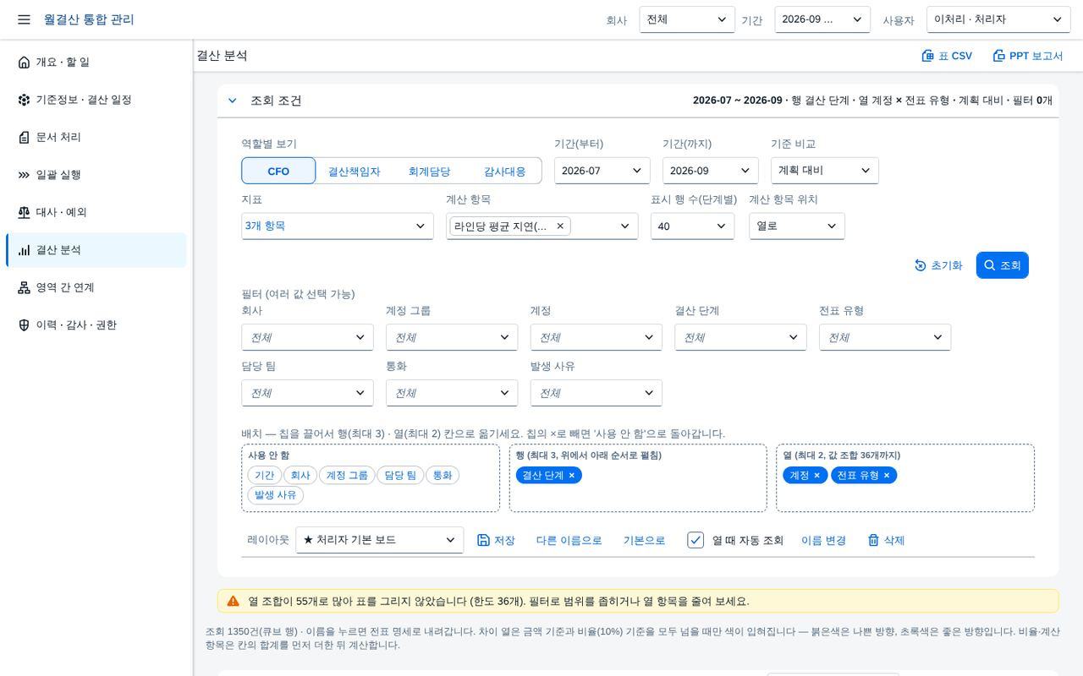
Task: Open the 통화 filter dropdown
Action: [x=452, y=393]
